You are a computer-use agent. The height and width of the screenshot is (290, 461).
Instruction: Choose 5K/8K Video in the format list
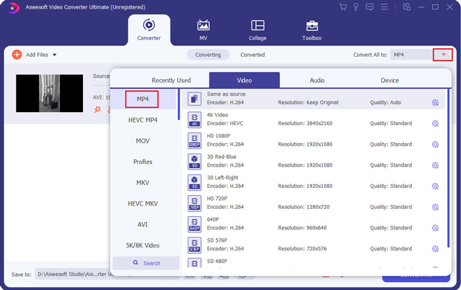coord(143,245)
